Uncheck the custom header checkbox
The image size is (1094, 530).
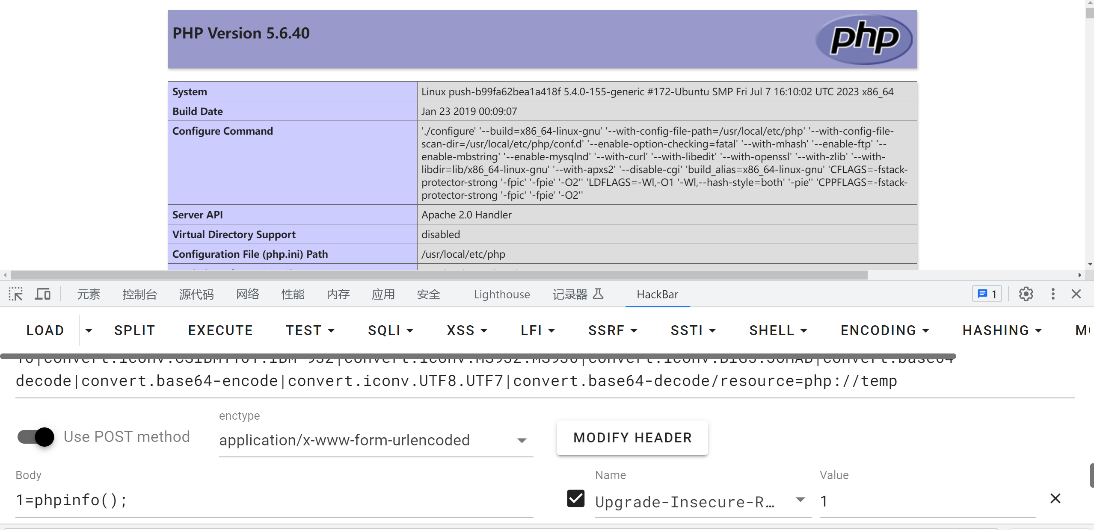click(575, 498)
